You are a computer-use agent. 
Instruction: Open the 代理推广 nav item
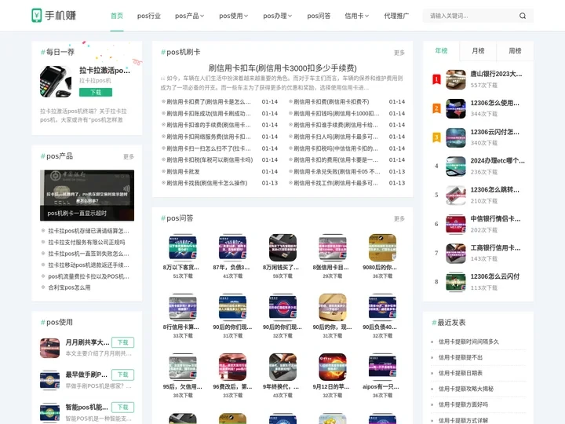[x=396, y=16]
